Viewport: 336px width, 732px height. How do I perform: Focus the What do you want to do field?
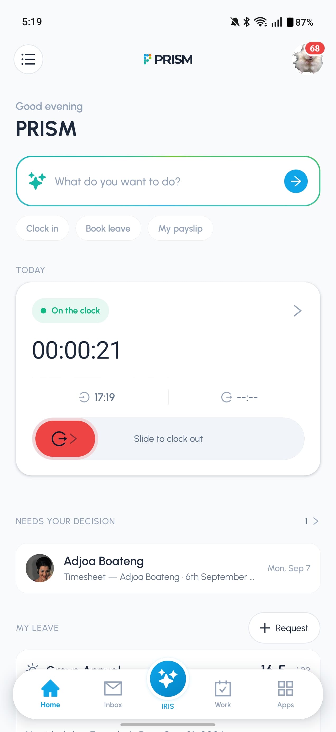pyautogui.click(x=168, y=181)
